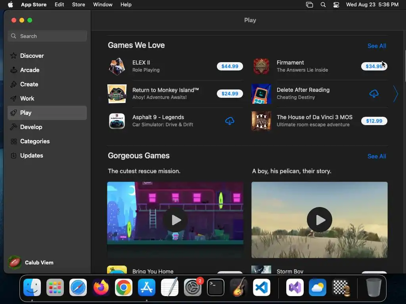
Task: Play the cutest rescue mission video
Action: coord(175,220)
